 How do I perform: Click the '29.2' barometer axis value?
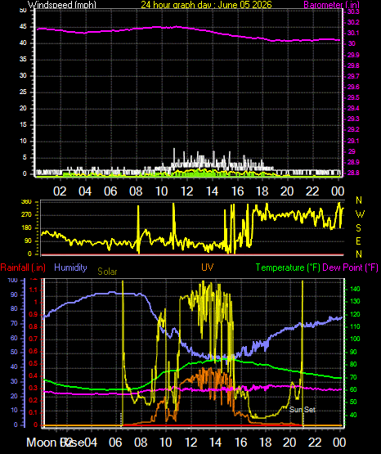coord(353,129)
